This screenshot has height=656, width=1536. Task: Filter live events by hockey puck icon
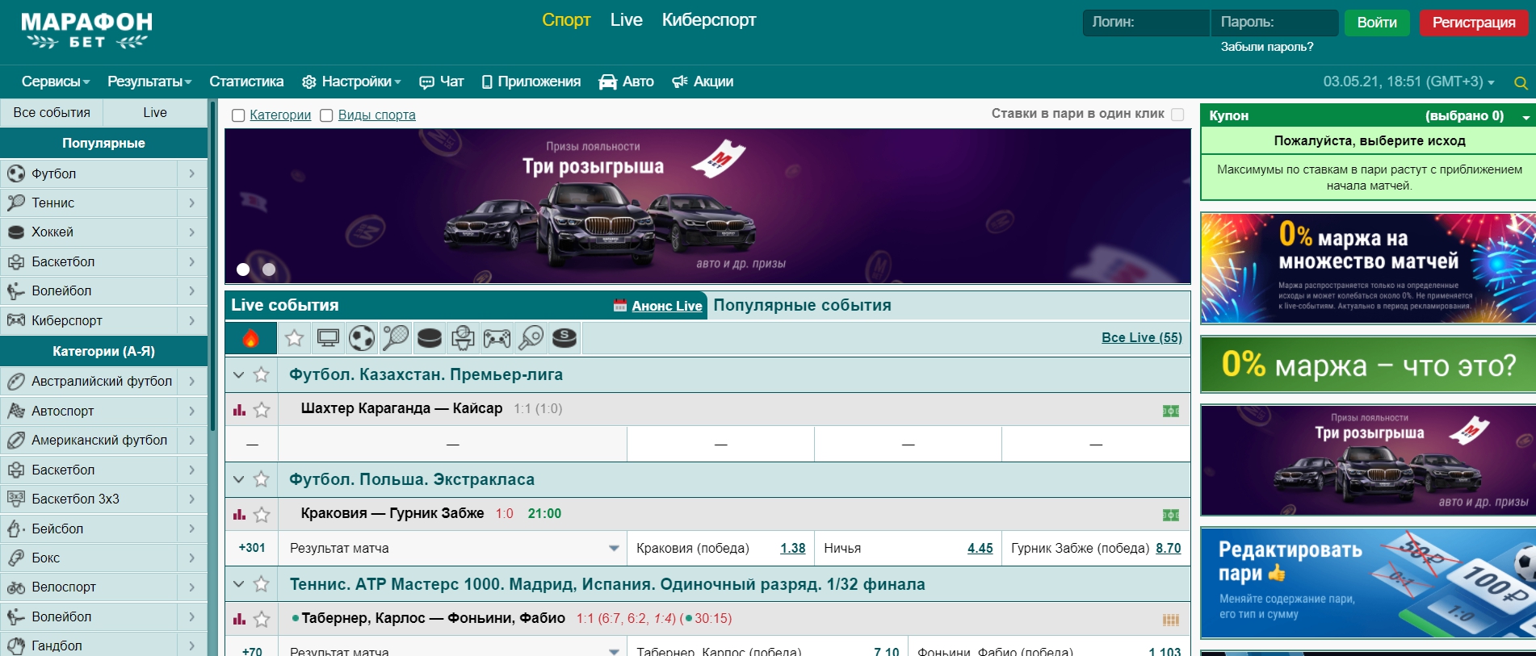429,338
